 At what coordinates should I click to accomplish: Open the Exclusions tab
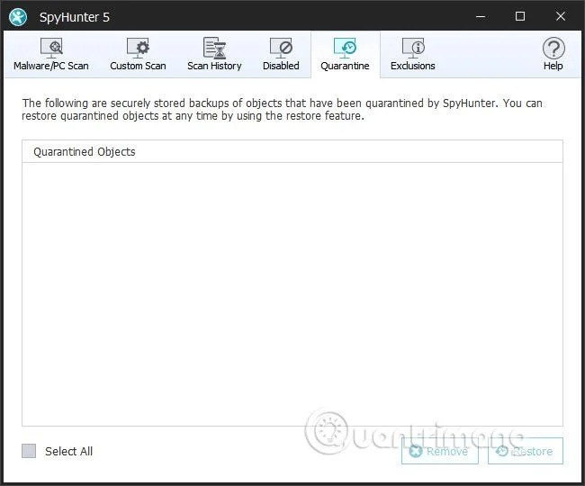[x=412, y=55]
